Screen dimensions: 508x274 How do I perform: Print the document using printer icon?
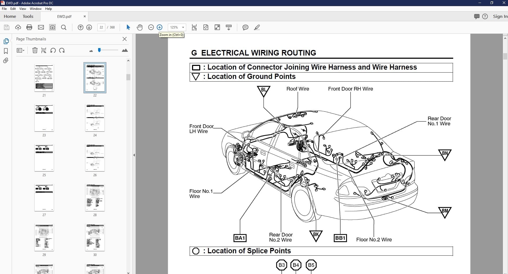29,27
